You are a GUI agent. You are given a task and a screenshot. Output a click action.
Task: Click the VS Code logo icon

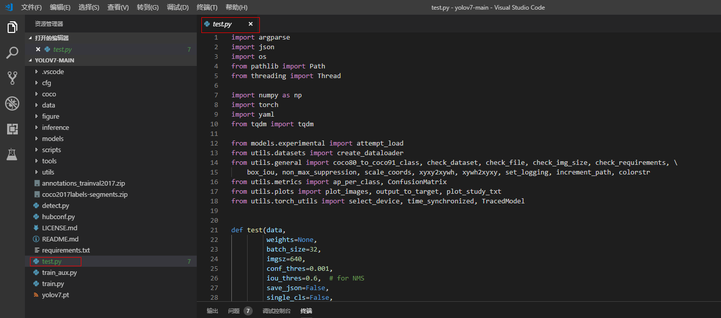pos(9,7)
